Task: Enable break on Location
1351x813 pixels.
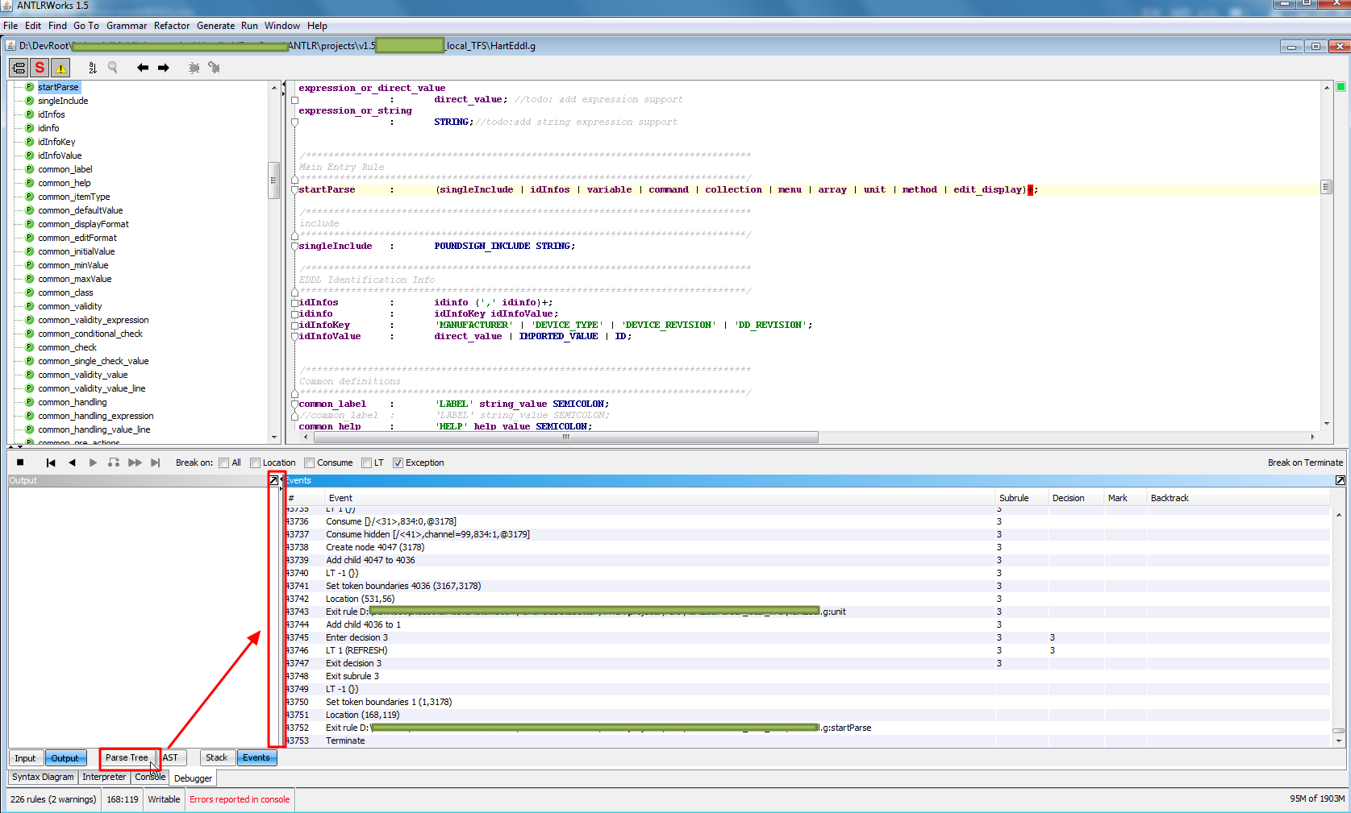Action: (x=255, y=462)
